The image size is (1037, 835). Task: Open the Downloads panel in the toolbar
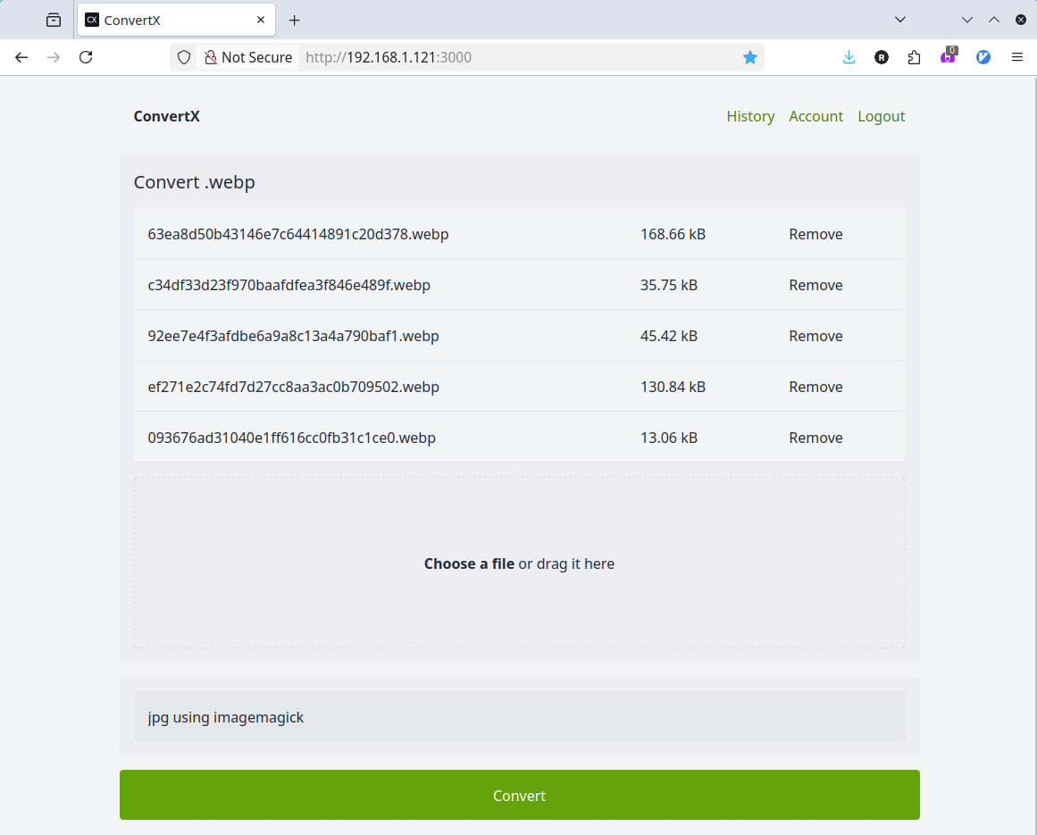coord(848,56)
